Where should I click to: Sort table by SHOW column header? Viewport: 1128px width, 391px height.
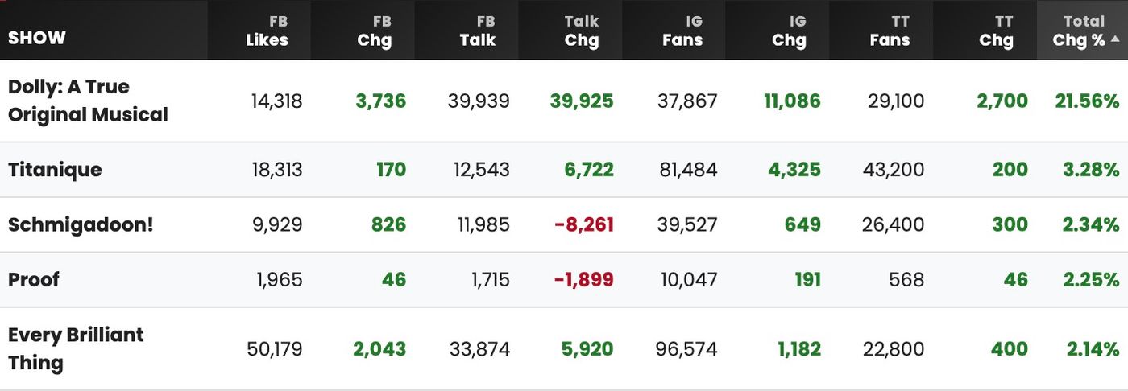pyautogui.click(x=37, y=39)
